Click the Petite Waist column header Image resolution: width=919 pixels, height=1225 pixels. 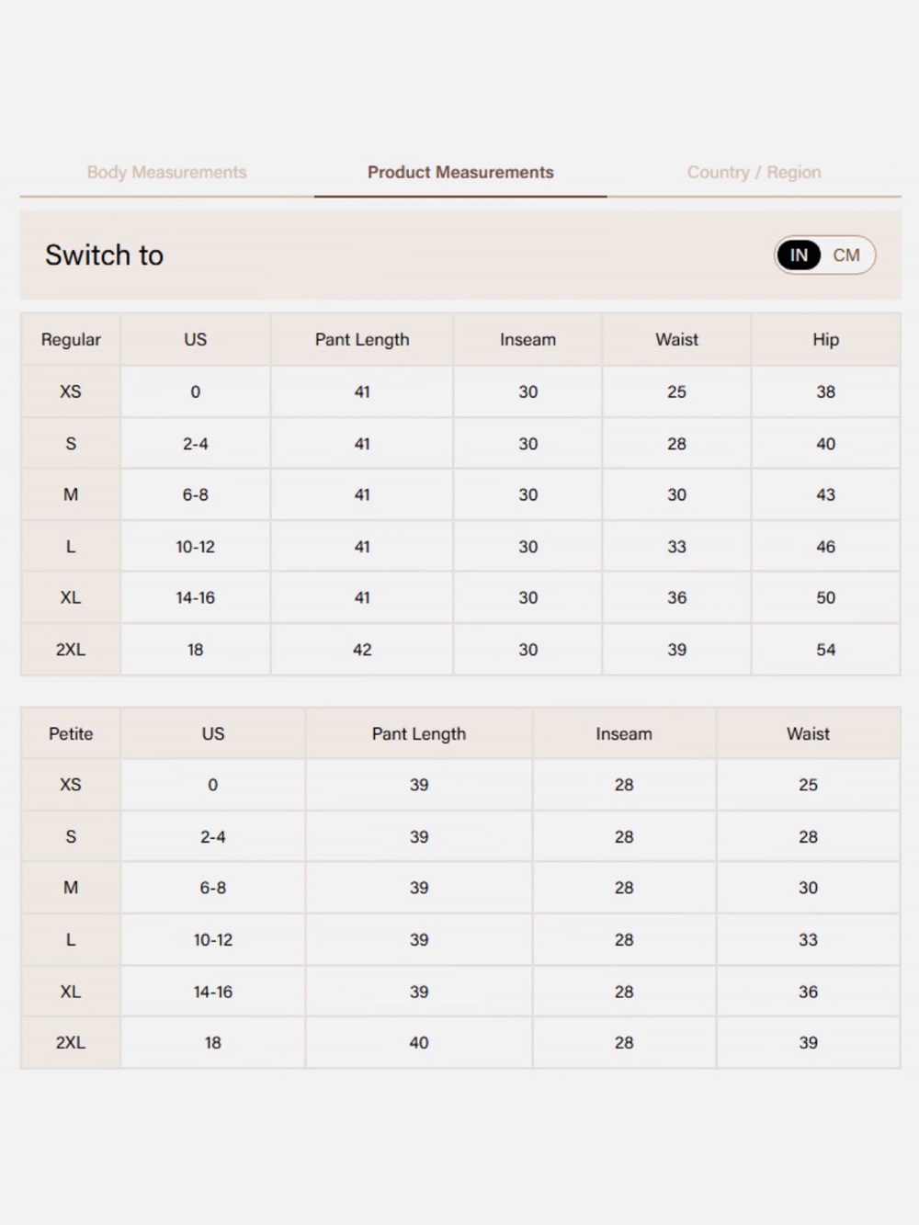pyautogui.click(x=808, y=733)
